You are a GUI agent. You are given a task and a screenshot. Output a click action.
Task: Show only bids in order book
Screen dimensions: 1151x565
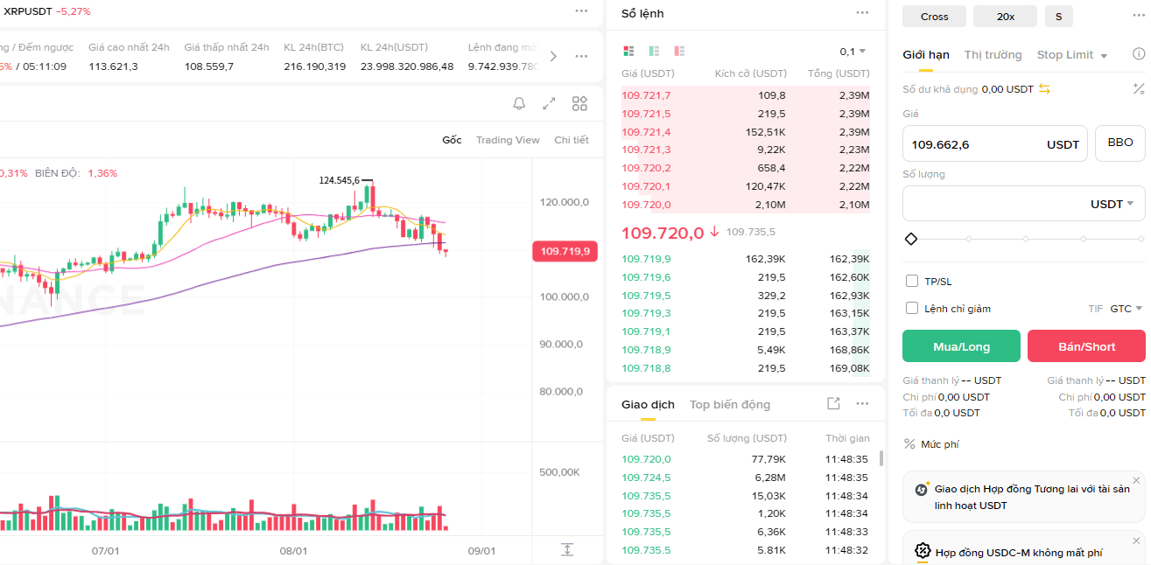[x=654, y=52]
